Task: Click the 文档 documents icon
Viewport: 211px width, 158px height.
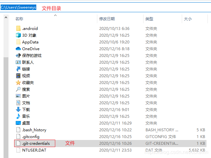Action: [x=18, y=103]
